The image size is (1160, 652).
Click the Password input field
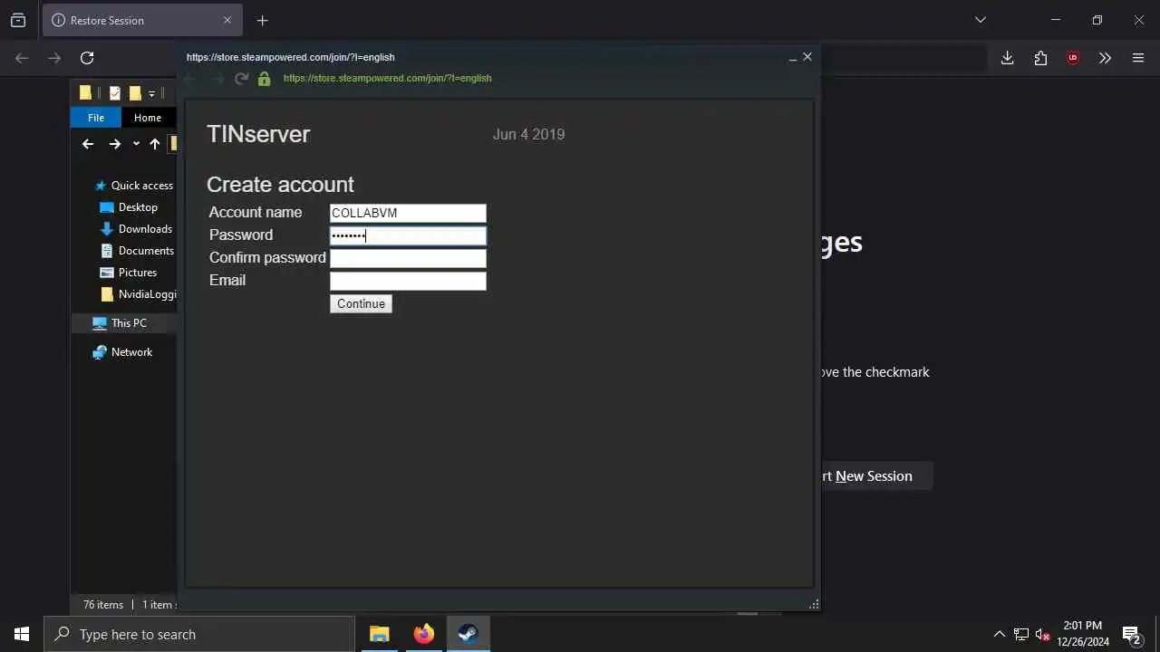[x=408, y=235]
